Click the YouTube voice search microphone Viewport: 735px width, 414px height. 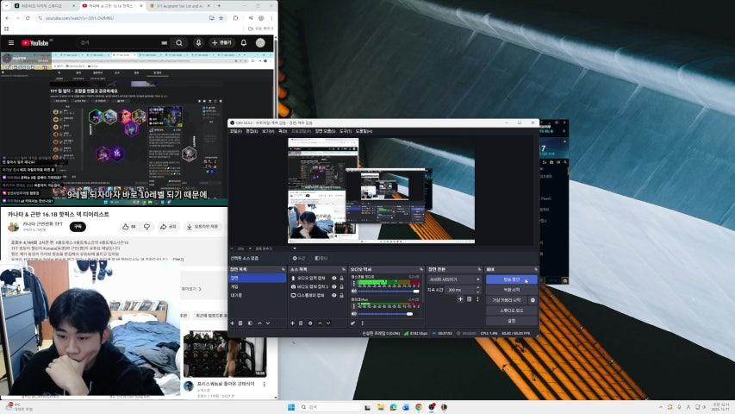click(x=198, y=42)
